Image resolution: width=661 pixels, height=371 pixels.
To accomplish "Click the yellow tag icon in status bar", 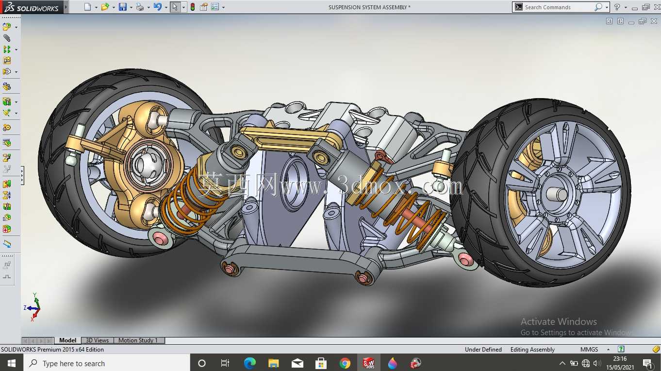I will [x=656, y=349].
